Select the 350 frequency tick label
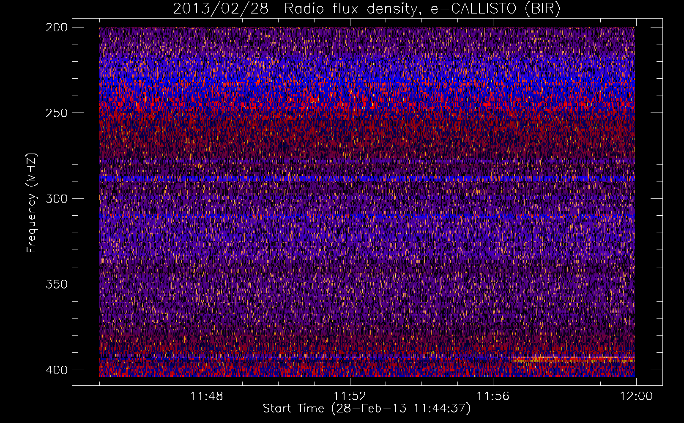Image resolution: width=684 pixels, height=423 pixels. [56, 284]
